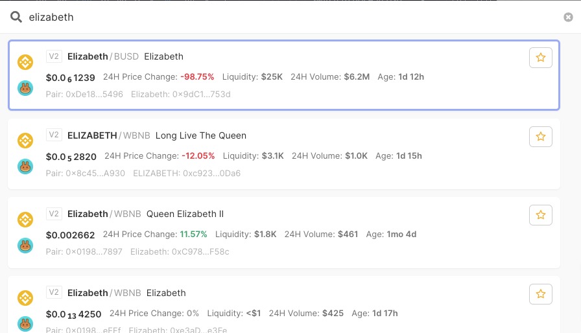Screen dimensions: 581x333
Task: Star the ELIZABETH/WBNB Long Live The Queen pair
Action: 541,137
